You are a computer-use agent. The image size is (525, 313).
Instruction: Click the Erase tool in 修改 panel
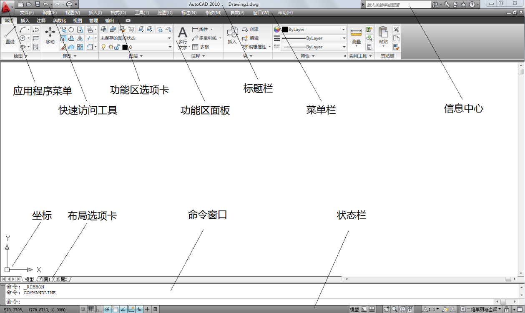point(63,47)
